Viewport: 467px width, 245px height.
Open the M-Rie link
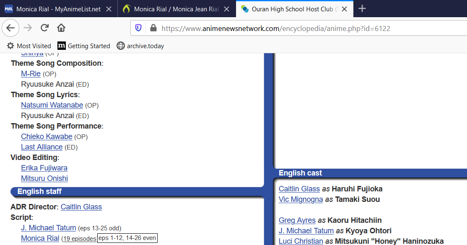click(x=31, y=74)
